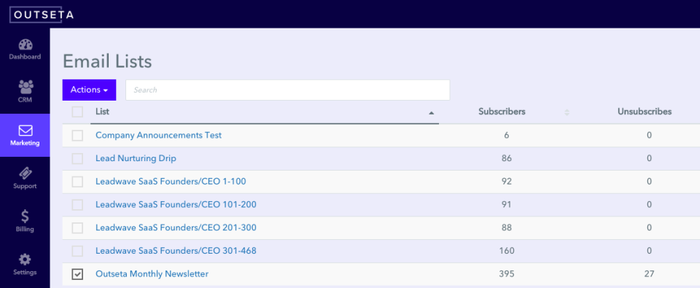
Task: Open the Settings gear icon
Action: click(x=25, y=260)
